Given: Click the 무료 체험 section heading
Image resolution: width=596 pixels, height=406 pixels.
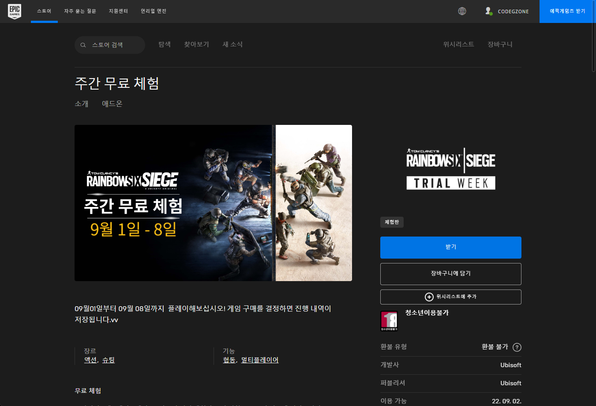Looking at the screenshot, I should pyautogui.click(x=88, y=391).
